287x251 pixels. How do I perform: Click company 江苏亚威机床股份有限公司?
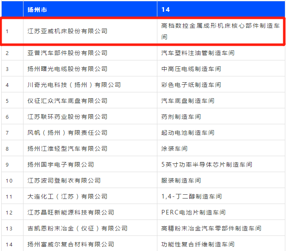[68, 31]
